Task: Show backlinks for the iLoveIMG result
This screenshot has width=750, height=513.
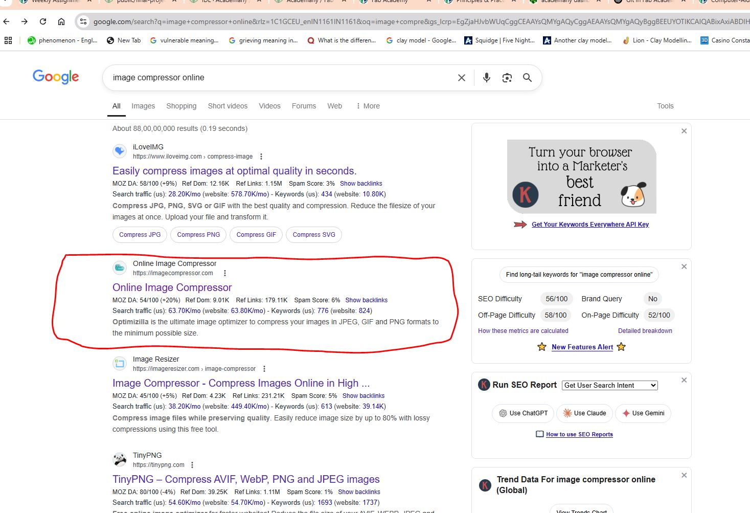Action: point(361,184)
